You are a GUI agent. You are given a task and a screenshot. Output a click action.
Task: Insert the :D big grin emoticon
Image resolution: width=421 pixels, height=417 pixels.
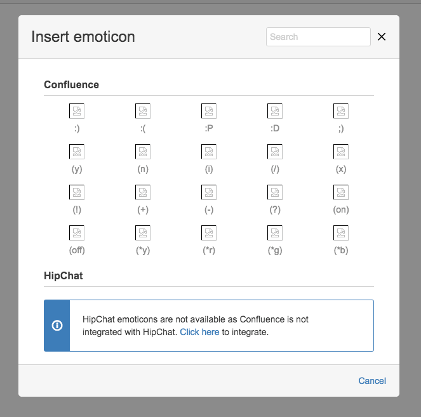[x=275, y=111]
